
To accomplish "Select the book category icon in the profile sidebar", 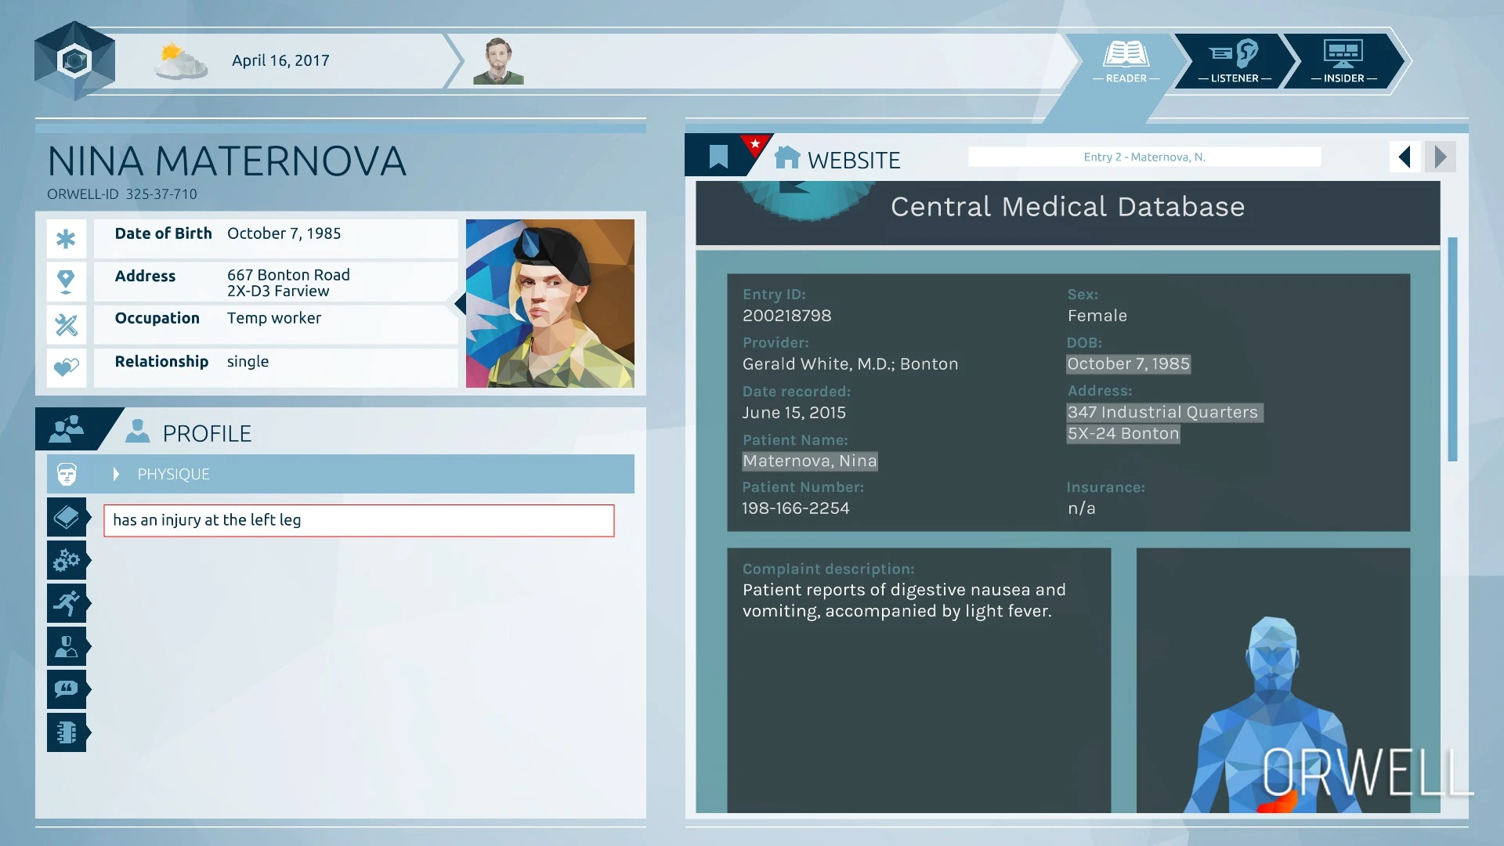I will tap(66, 517).
